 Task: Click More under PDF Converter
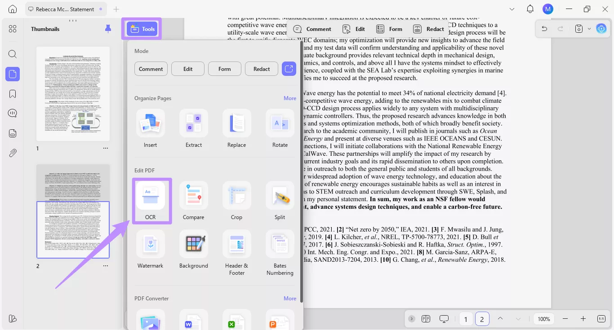click(x=289, y=298)
